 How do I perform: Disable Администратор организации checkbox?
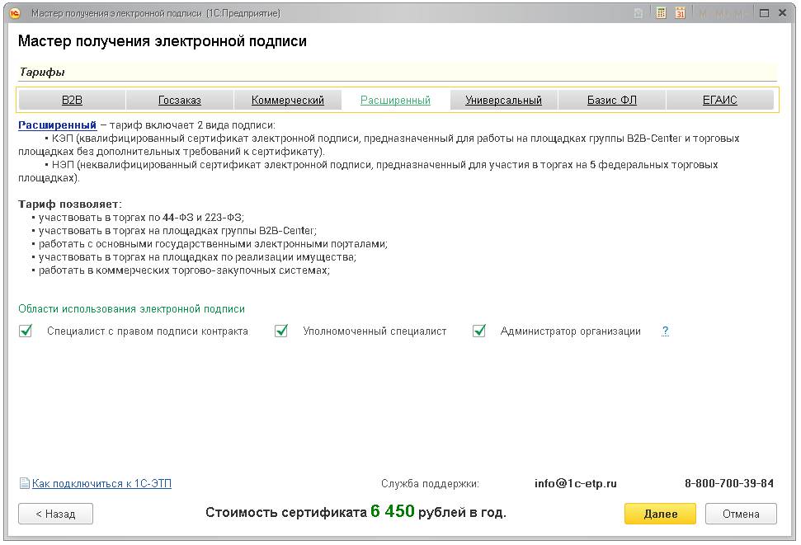pyautogui.click(x=479, y=331)
